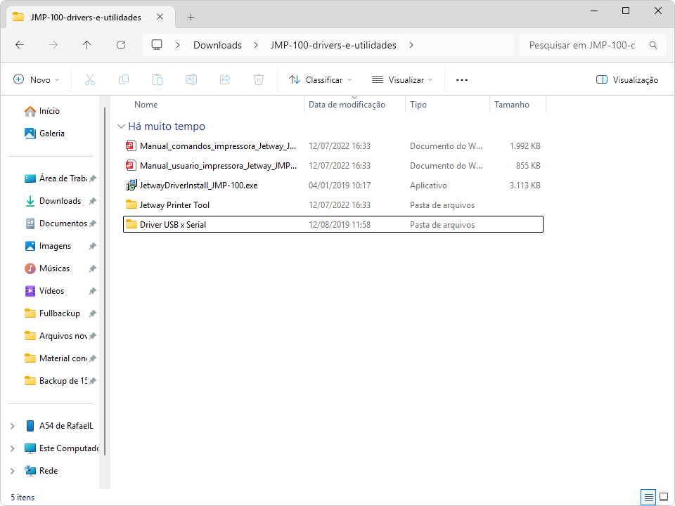Image resolution: width=675 pixels, height=506 pixels.
Task: Select the Manual_comandos PDF file icon
Action: point(131,146)
